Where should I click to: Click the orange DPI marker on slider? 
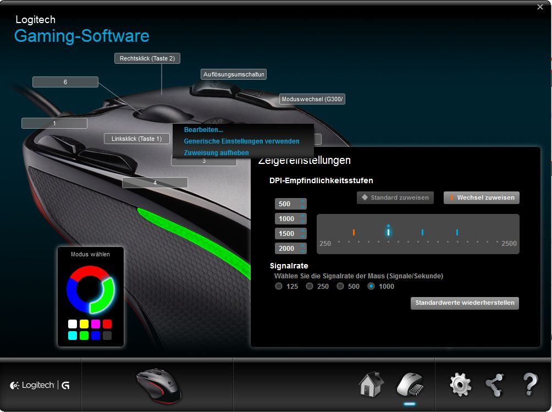click(354, 233)
